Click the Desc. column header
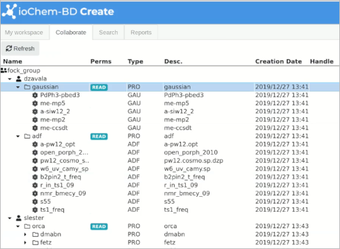 click(173, 62)
